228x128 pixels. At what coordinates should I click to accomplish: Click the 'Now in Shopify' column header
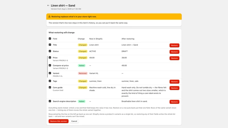pos(96,39)
